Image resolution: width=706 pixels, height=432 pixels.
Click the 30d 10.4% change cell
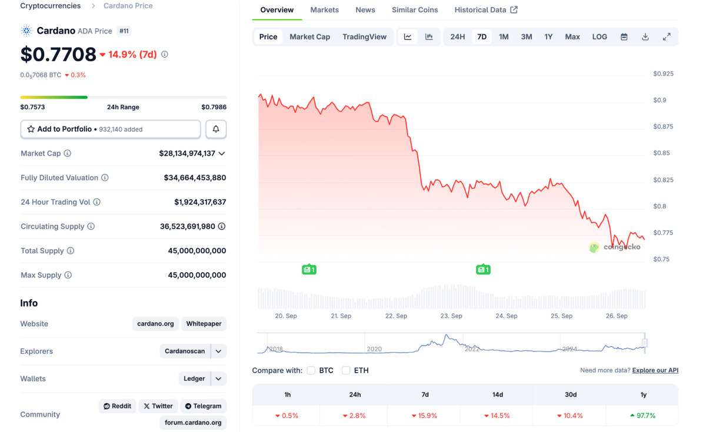pyautogui.click(x=570, y=416)
